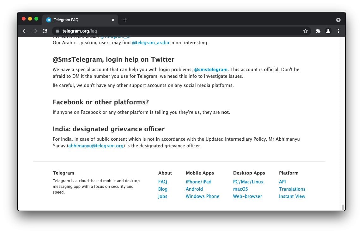Click the green macOS fullscreen window button
The height and width of the screenshot is (234, 363).
[36, 19]
